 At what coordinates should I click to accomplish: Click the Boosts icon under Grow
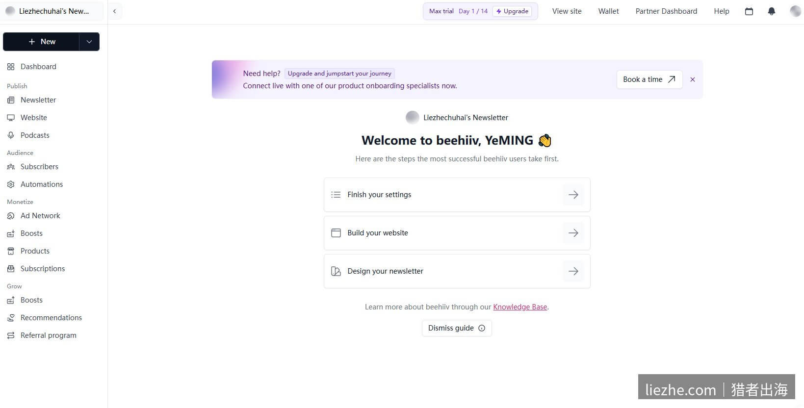coord(11,300)
